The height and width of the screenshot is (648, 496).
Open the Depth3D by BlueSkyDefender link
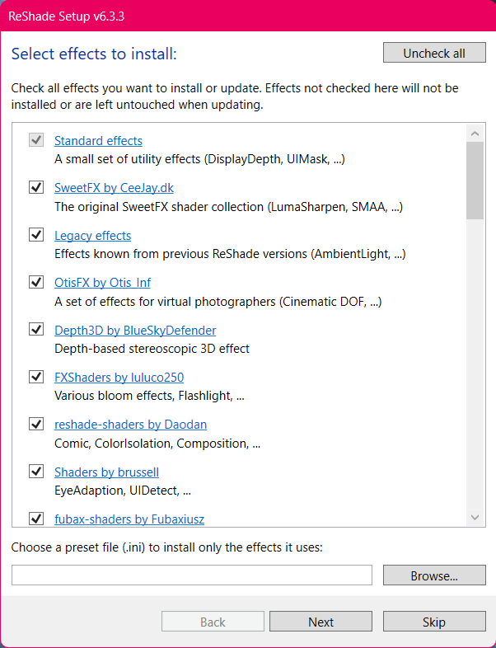click(x=135, y=331)
